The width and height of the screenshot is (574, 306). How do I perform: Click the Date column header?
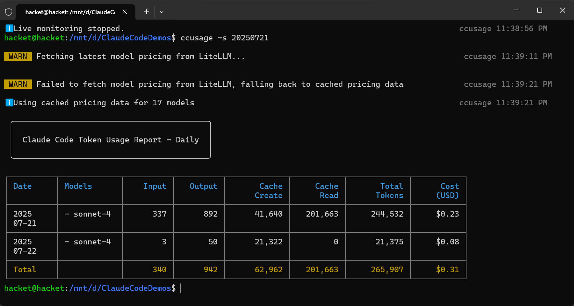23,186
